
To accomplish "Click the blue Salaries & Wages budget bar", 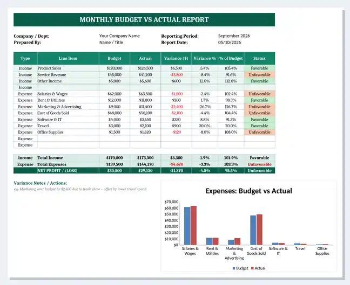I will pyautogui.click(x=187, y=226).
